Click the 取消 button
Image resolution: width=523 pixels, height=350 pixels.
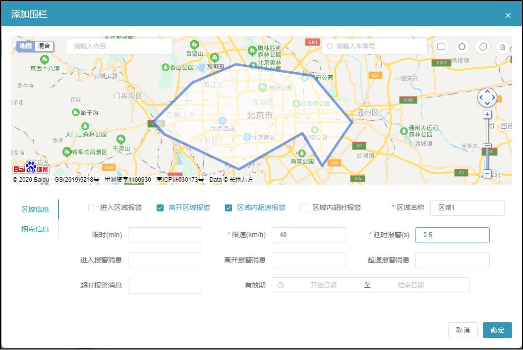463,330
